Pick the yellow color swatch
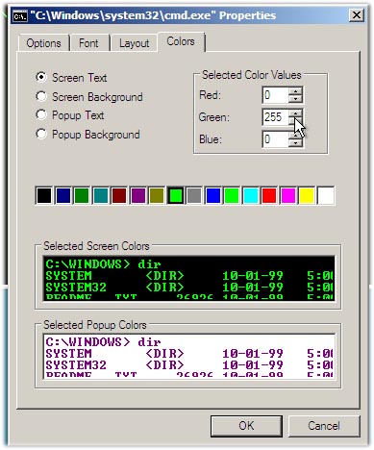This screenshot has width=374, height=450. 307,195
